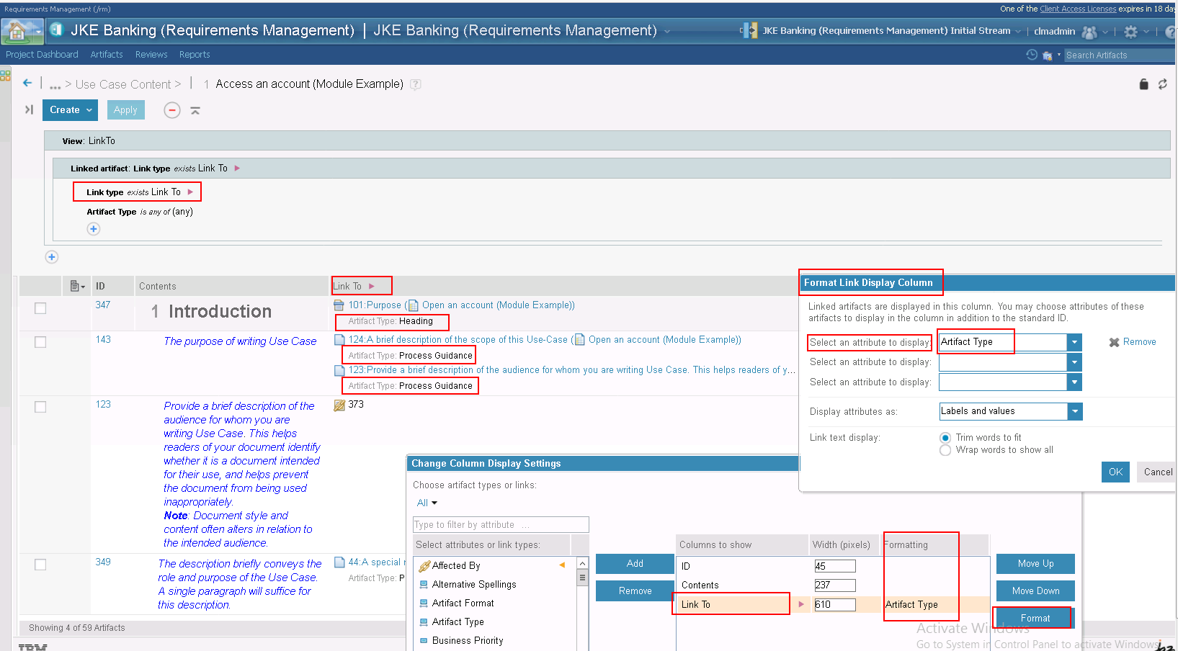Image resolution: width=1178 pixels, height=651 pixels.
Task: Toggle the sidebar collapse arrow icon
Action: click(x=29, y=109)
